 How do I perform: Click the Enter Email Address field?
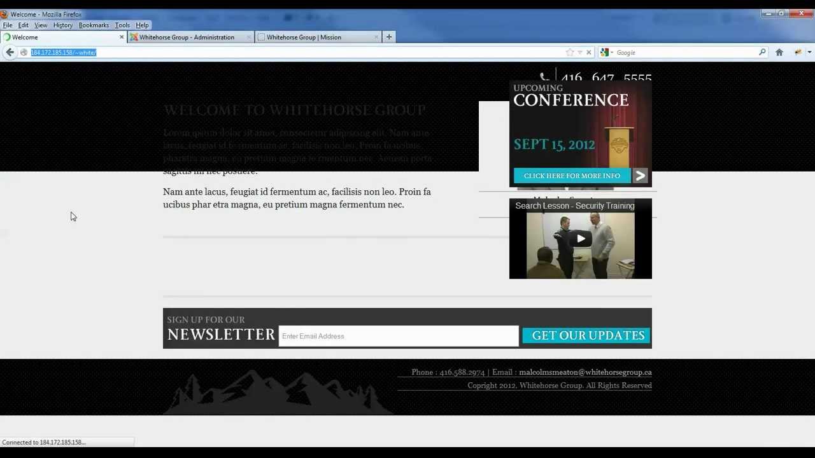coord(399,336)
